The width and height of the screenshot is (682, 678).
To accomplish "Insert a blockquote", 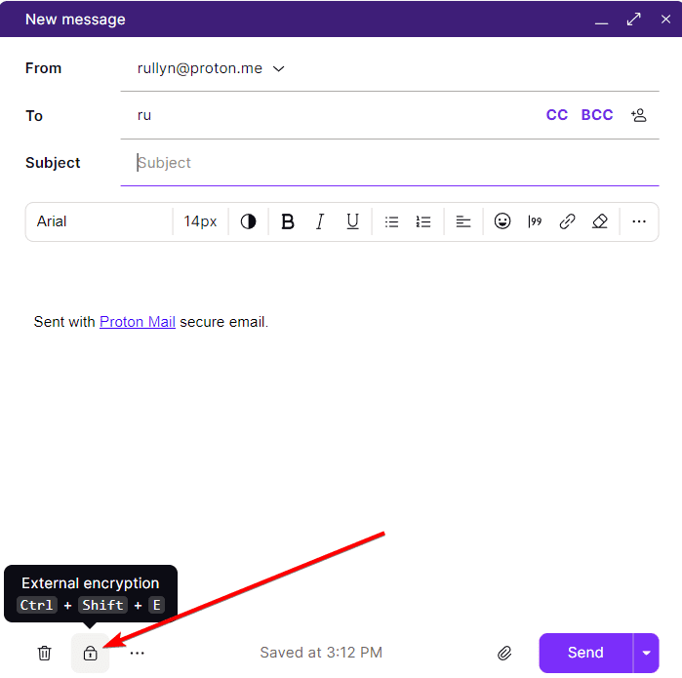I will pyautogui.click(x=535, y=221).
